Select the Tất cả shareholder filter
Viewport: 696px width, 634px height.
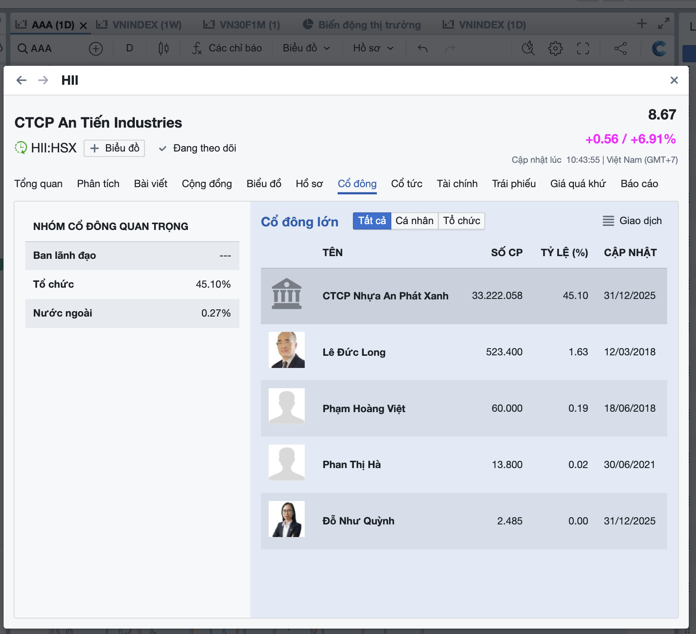tap(372, 221)
